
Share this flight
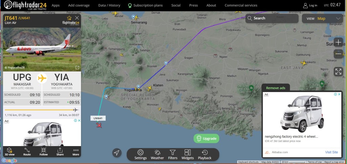tap(60, 151)
